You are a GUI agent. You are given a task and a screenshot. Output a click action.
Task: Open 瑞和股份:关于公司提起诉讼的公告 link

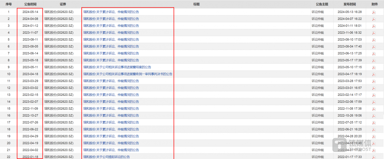[x=106, y=157]
